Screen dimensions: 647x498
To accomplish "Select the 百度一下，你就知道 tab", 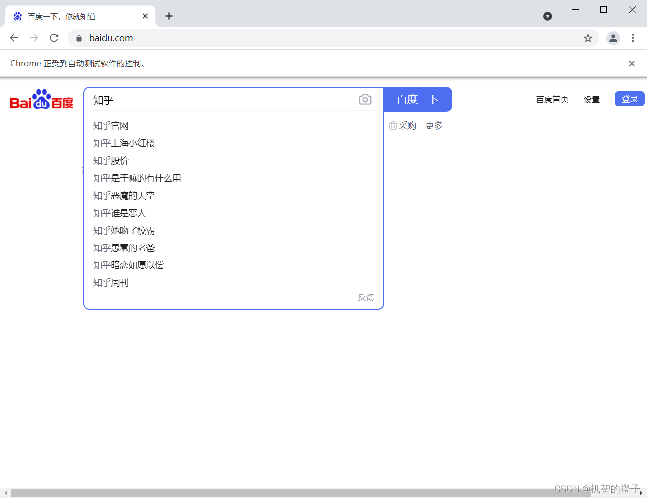I will 80,16.
